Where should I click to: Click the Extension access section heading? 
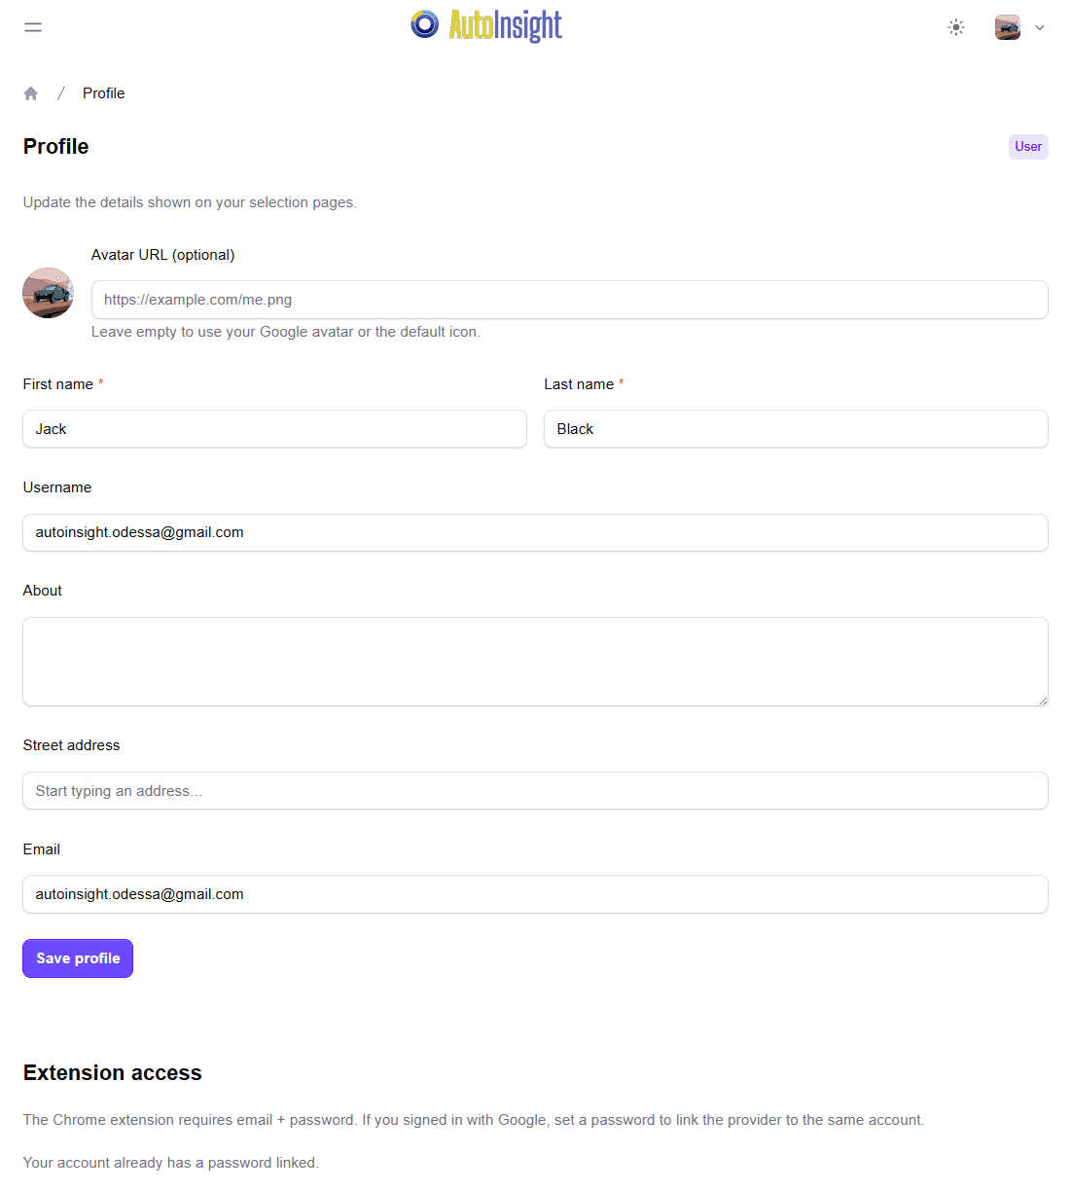coord(112,1072)
